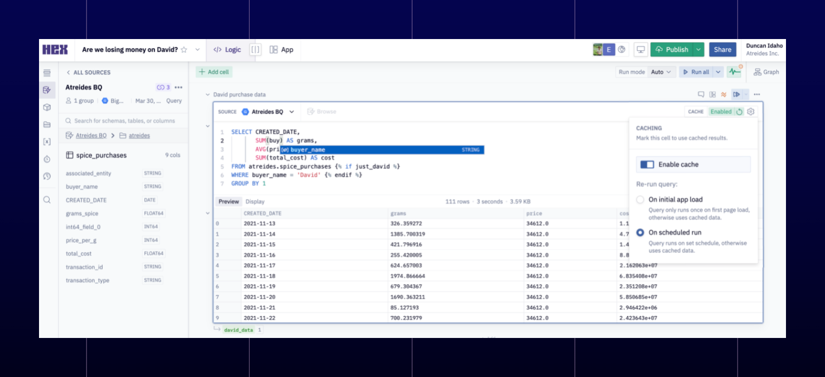Open the kernel status heartbeat icon
This screenshot has width=825, height=377.
734,72
